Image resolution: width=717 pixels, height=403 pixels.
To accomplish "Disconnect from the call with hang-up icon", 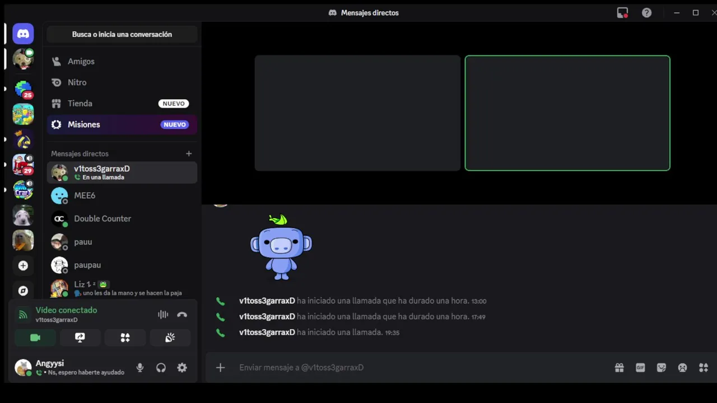I will pos(182,315).
